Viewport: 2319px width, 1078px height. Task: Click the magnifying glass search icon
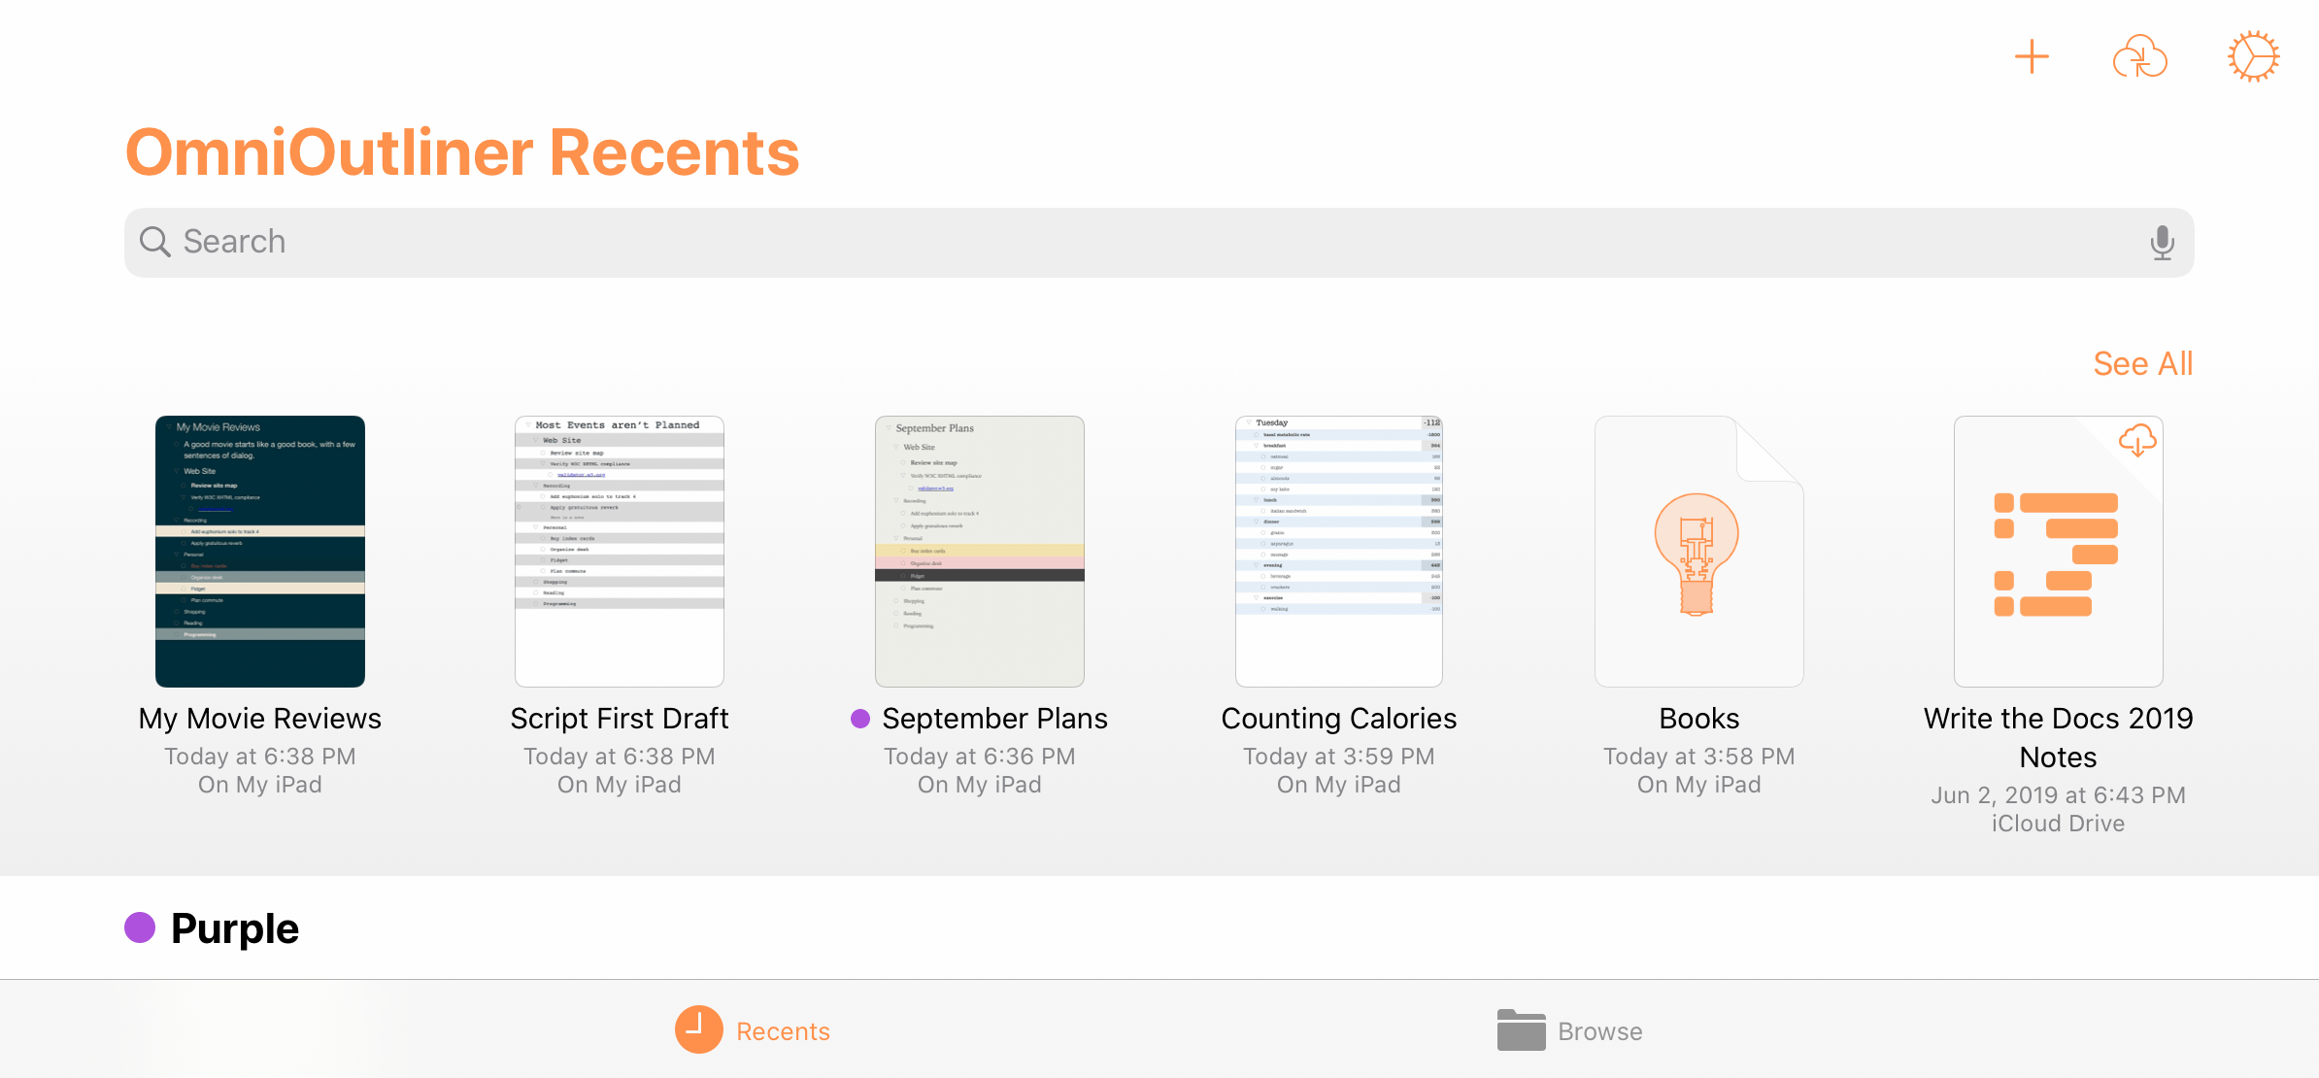(155, 242)
